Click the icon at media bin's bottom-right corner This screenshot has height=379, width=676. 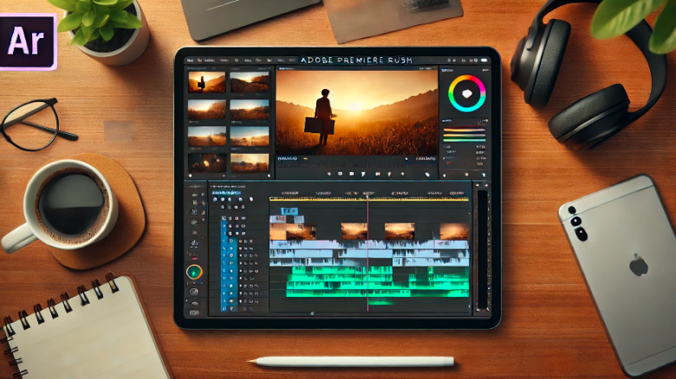coord(269,176)
